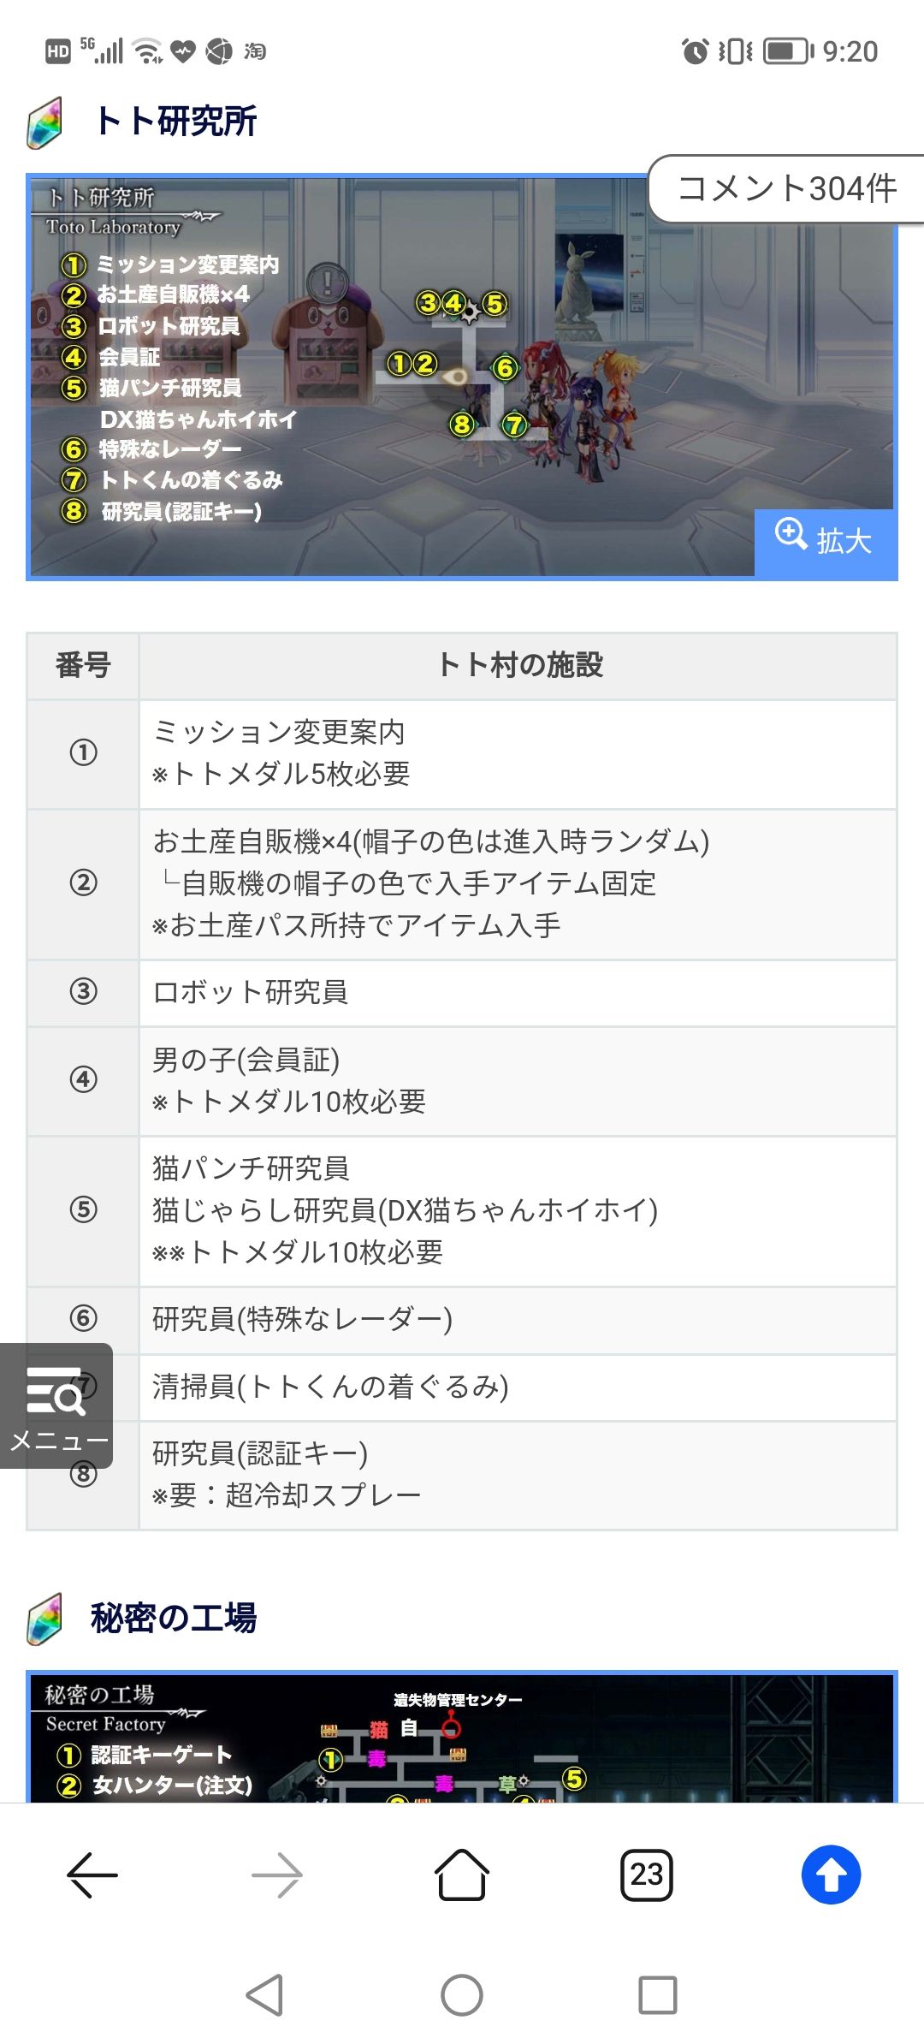The image size is (924, 2044).
Task: Tap the トト村の施設 table header
Action: (x=518, y=665)
